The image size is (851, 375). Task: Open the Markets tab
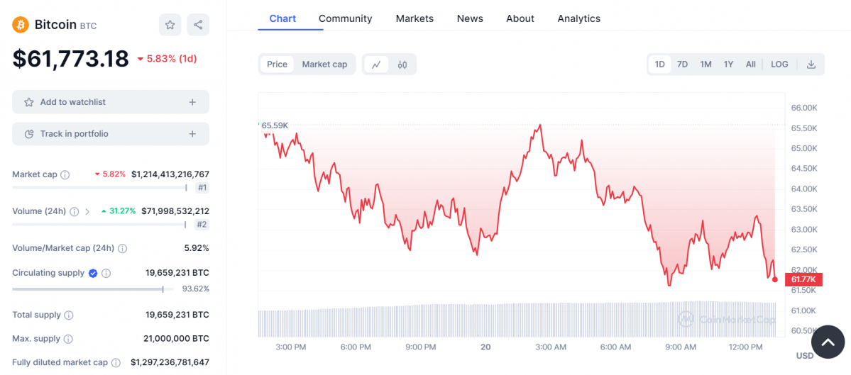click(x=414, y=18)
